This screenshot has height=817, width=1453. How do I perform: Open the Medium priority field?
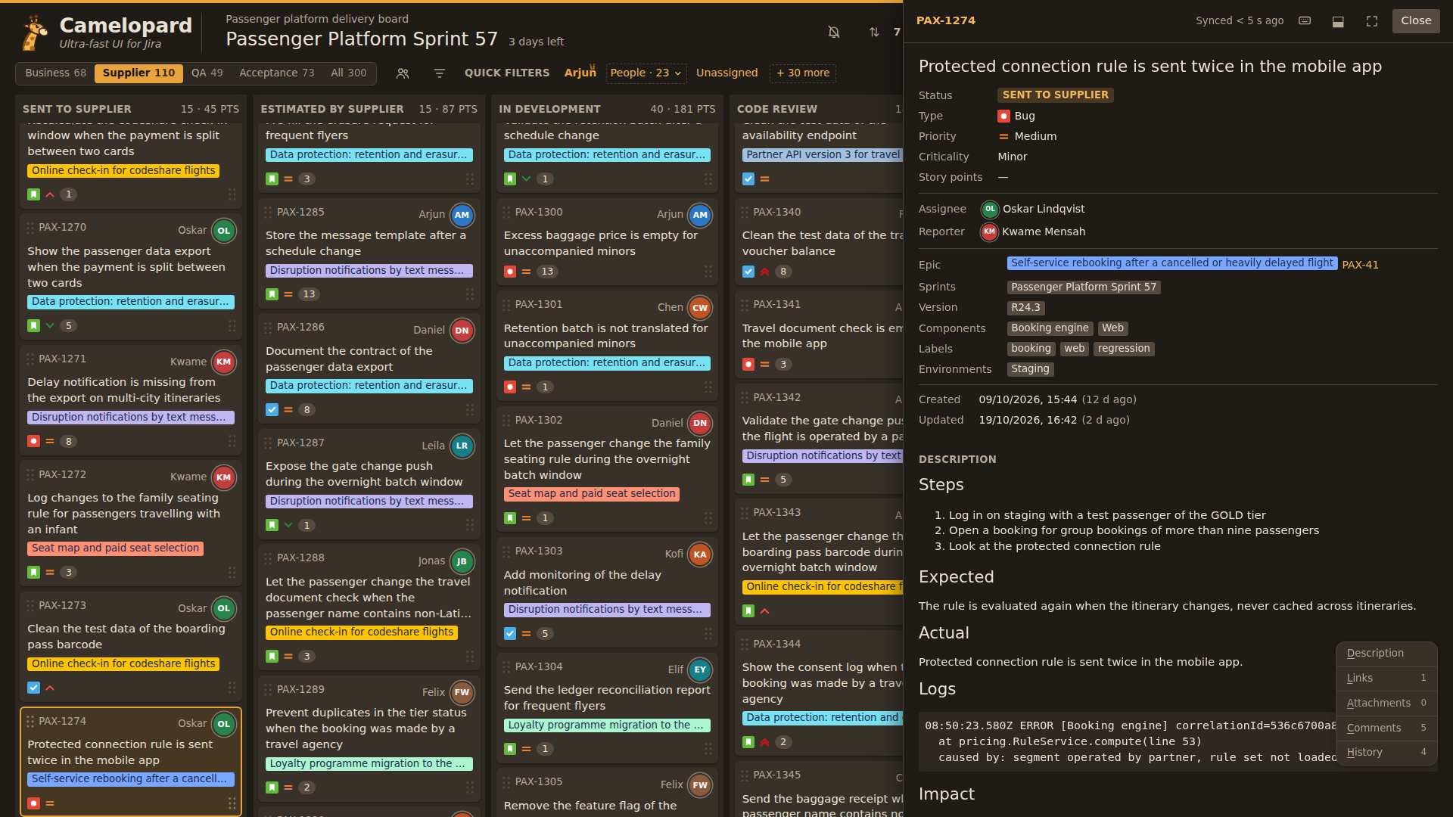pos(1028,136)
